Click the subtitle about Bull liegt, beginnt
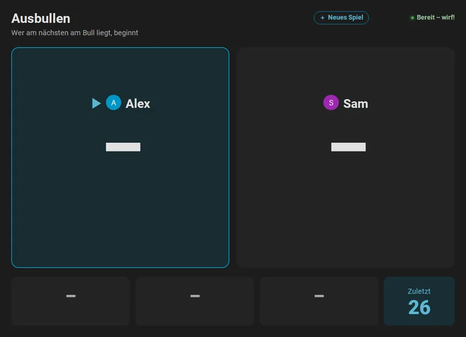This screenshot has width=466, height=337. tap(75, 32)
